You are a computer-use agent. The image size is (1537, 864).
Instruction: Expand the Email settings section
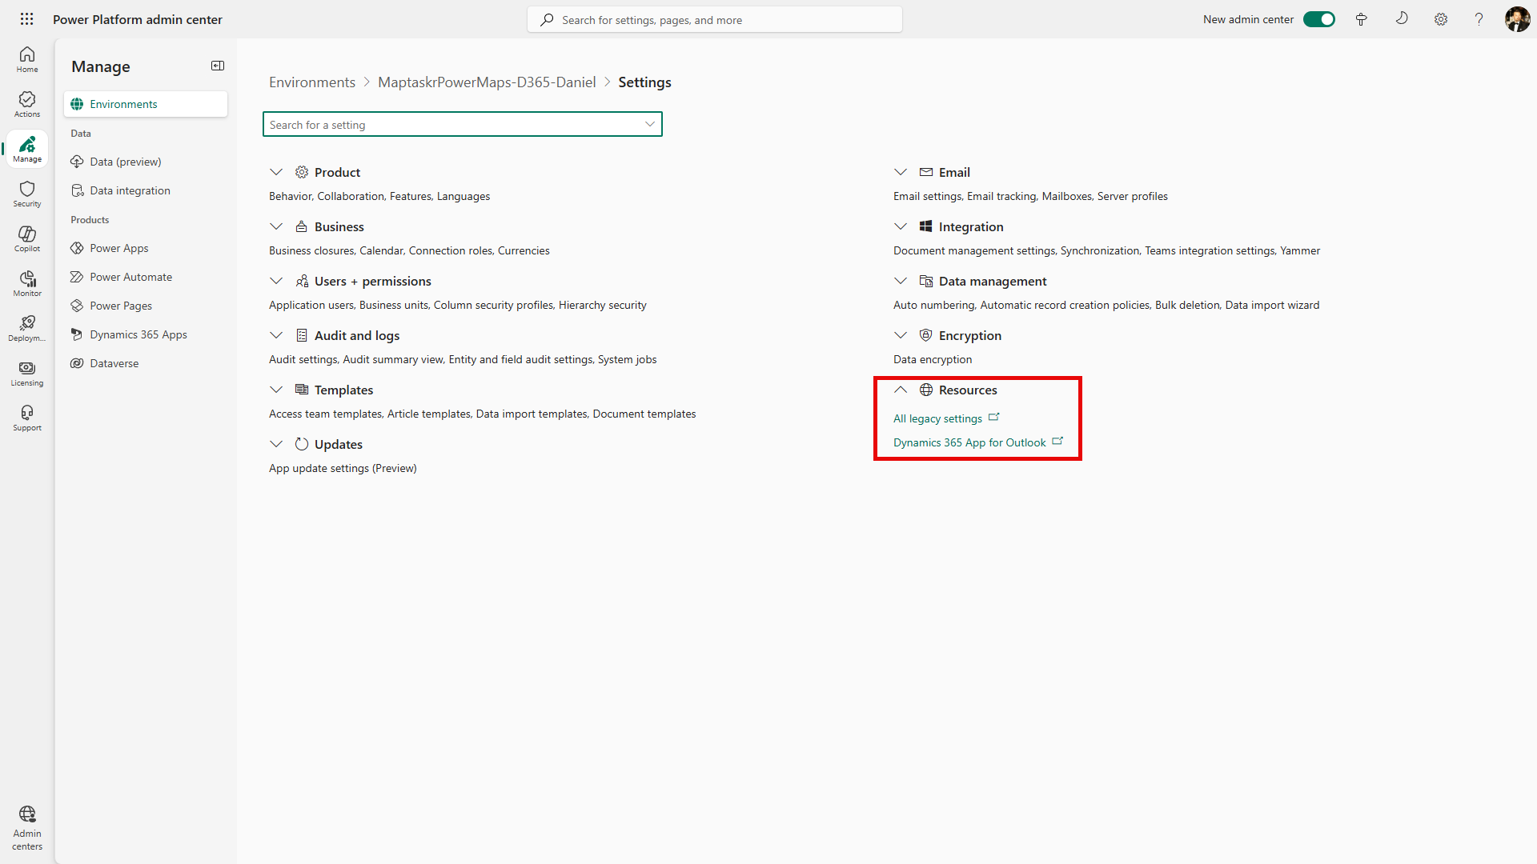point(901,172)
